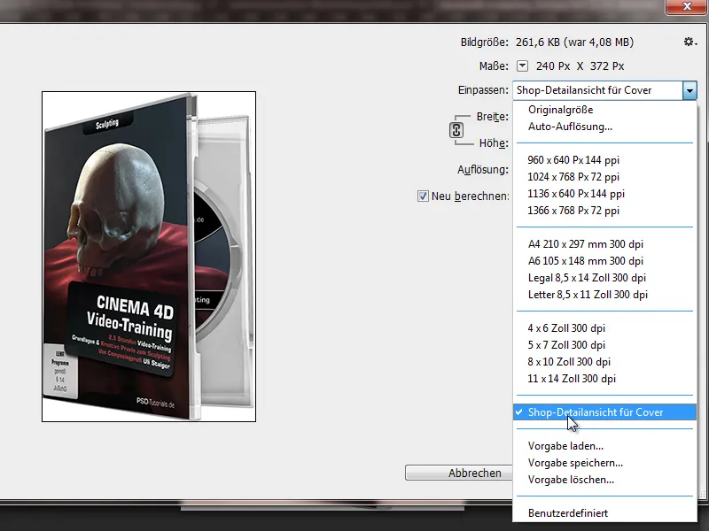Open the gear settings menu
Screen dimensions: 709x531
click(690, 42)
